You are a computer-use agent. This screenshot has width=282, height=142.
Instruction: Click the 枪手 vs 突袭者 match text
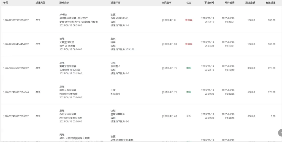[67, 46]
